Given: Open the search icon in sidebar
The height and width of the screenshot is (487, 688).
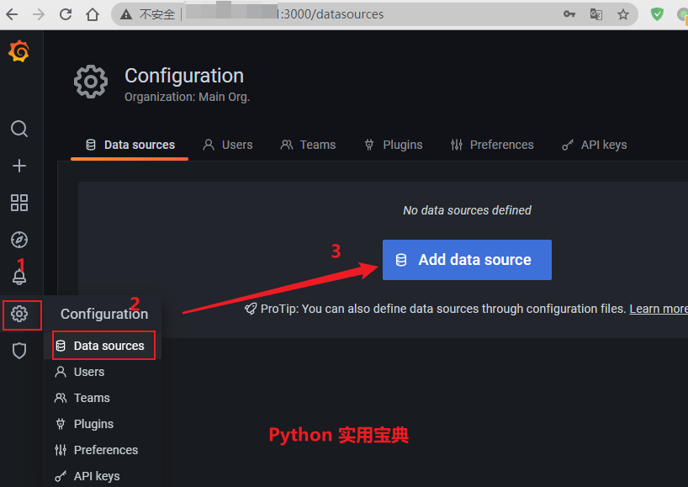Looking at the screenshot, I should click(19, 129).
